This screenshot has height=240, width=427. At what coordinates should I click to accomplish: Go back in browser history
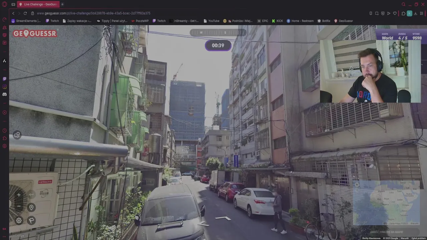[x=13, y=13]
